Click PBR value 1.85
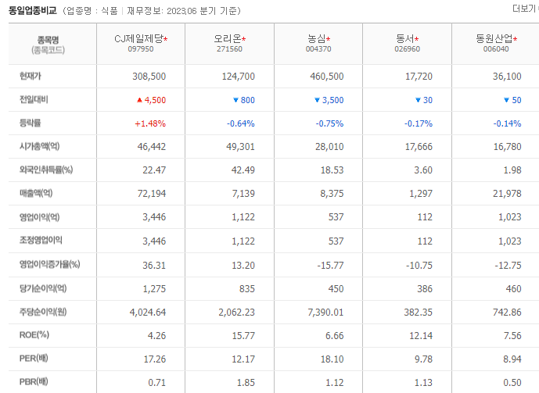Image resolution: width=539 pixels, height=393 pixels. click(246, 382)
